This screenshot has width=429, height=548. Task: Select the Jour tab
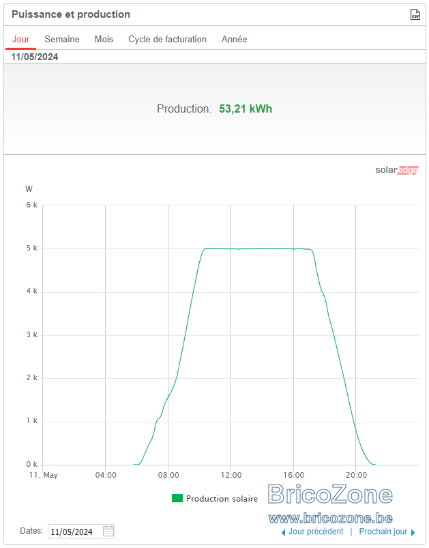pyautogui.click(x=20, y=39)
